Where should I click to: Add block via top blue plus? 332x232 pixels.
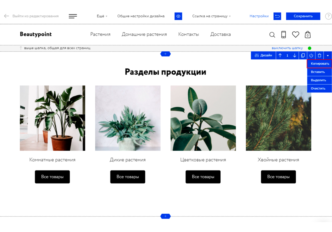click(x=165, y=54)
